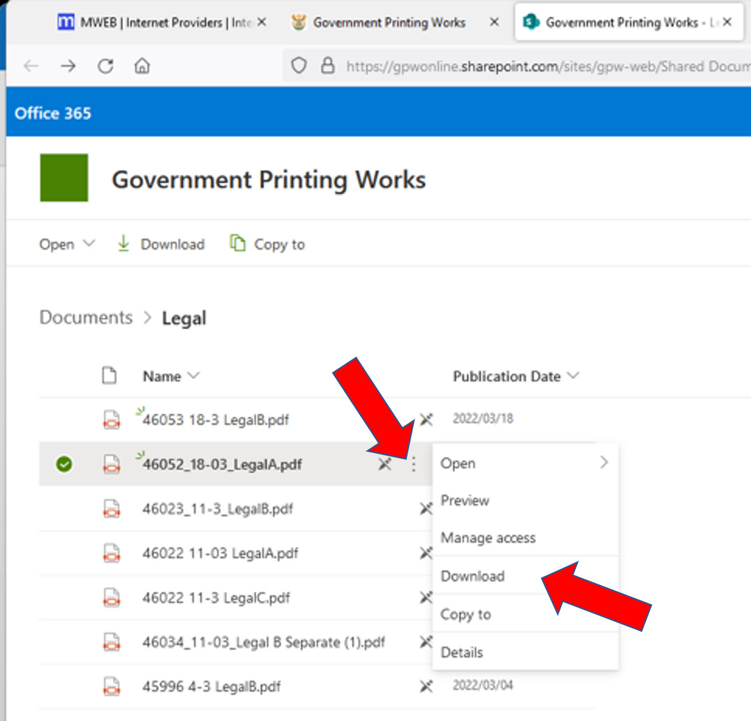Select Preview in the context menu
The width and height of the screenshot is (751, 721).
pos(526,500)
